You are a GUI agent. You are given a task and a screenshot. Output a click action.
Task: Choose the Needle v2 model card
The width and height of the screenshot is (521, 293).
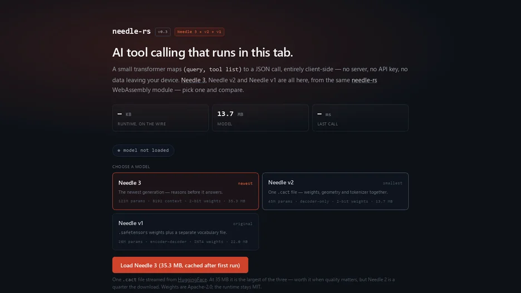point(335,191)
